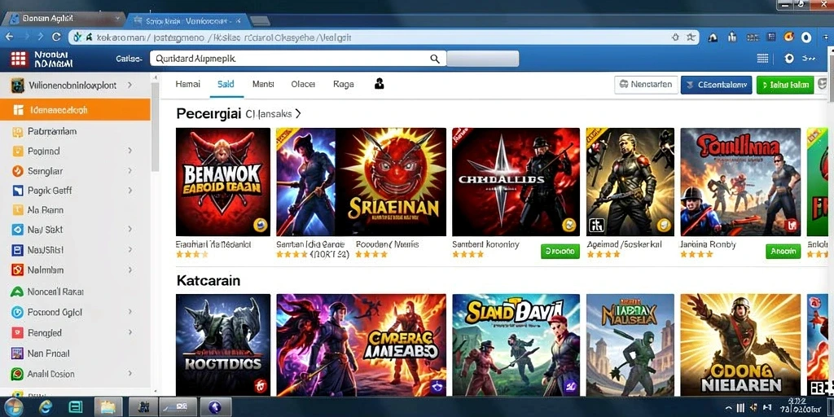Click the green Ieinai Ealam button

coord(785,85)
